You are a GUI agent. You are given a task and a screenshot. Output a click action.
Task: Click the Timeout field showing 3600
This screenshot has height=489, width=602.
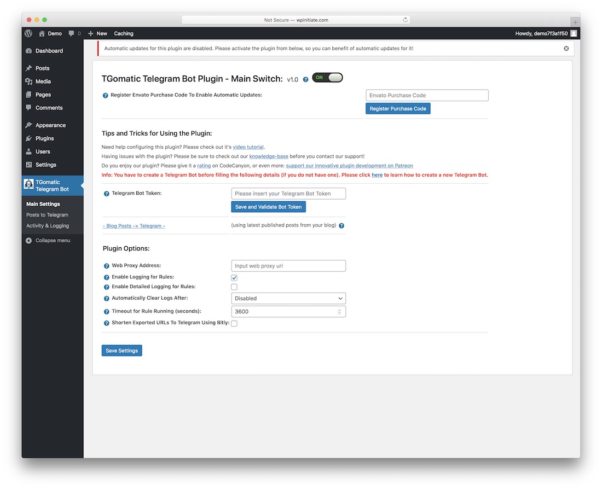pyautogui.click(x=288, y=311)
